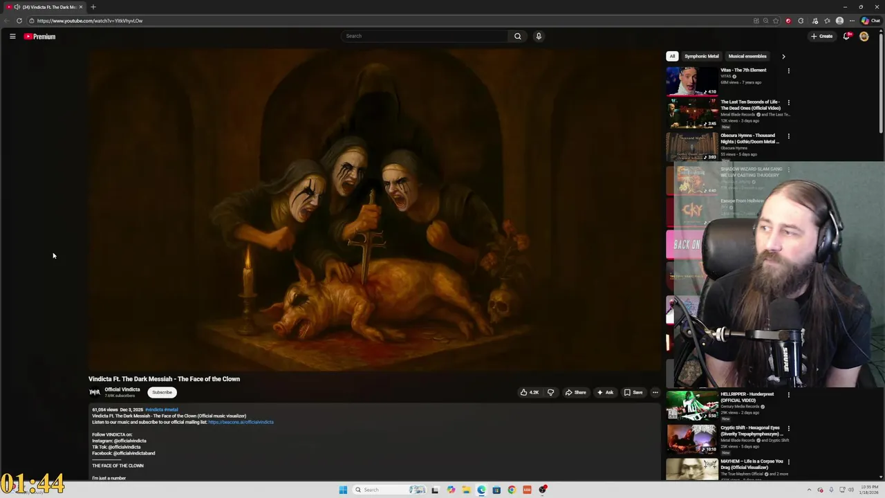Screen dimensions: 885x498
Task: Like the video with thumbs-up 4.2K
Action: [530, 392]
